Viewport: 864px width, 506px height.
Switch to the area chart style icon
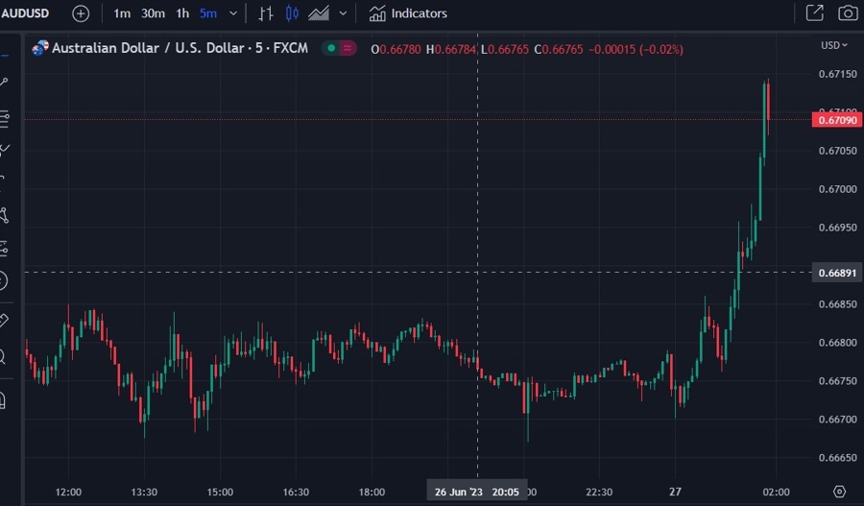(319, 13)
